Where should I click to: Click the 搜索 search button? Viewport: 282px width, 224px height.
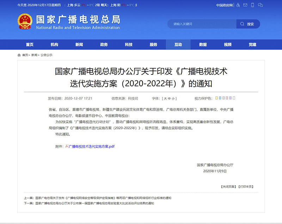248,24
